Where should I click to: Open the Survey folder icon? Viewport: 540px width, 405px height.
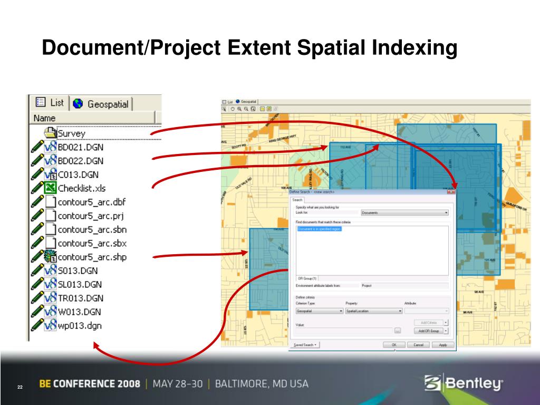point(50,133)
